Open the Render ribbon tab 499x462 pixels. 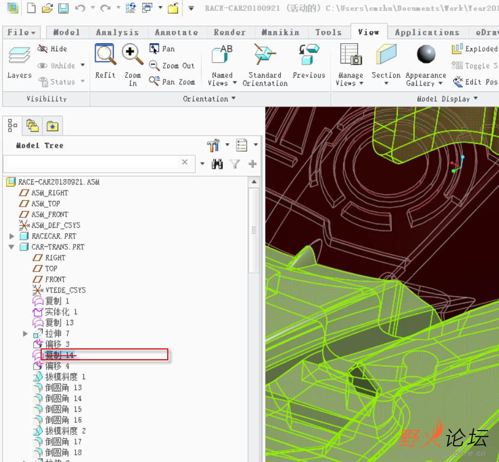(229, 32)
